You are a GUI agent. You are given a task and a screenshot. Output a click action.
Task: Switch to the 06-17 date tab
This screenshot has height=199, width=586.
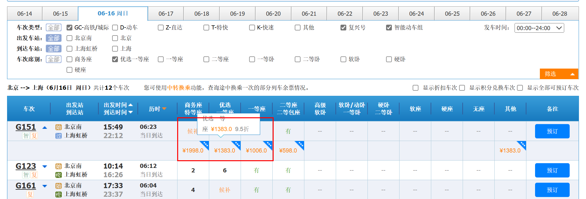pyautogui.click(x=166, y=14)
